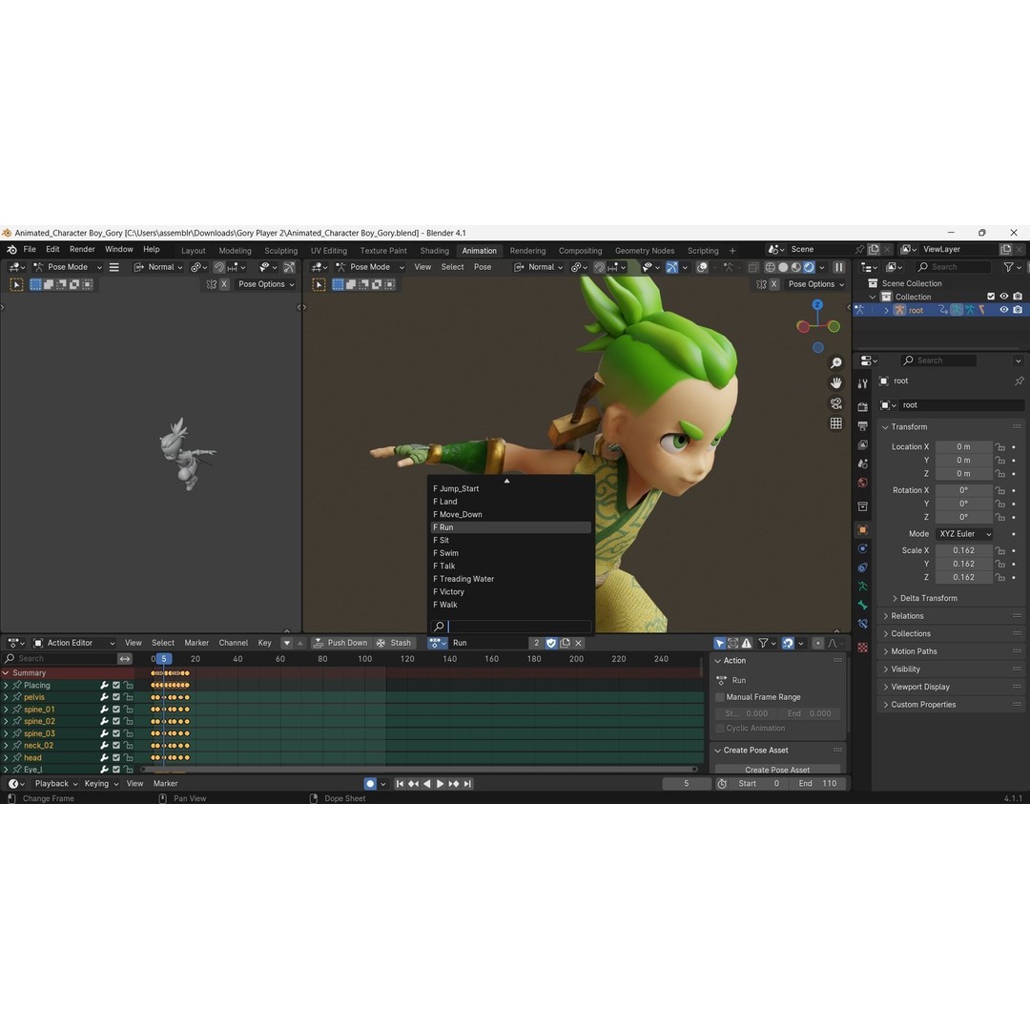Jump to the timeline end frame
The height and width of the screenshot is (1030, 1030).
467,784
